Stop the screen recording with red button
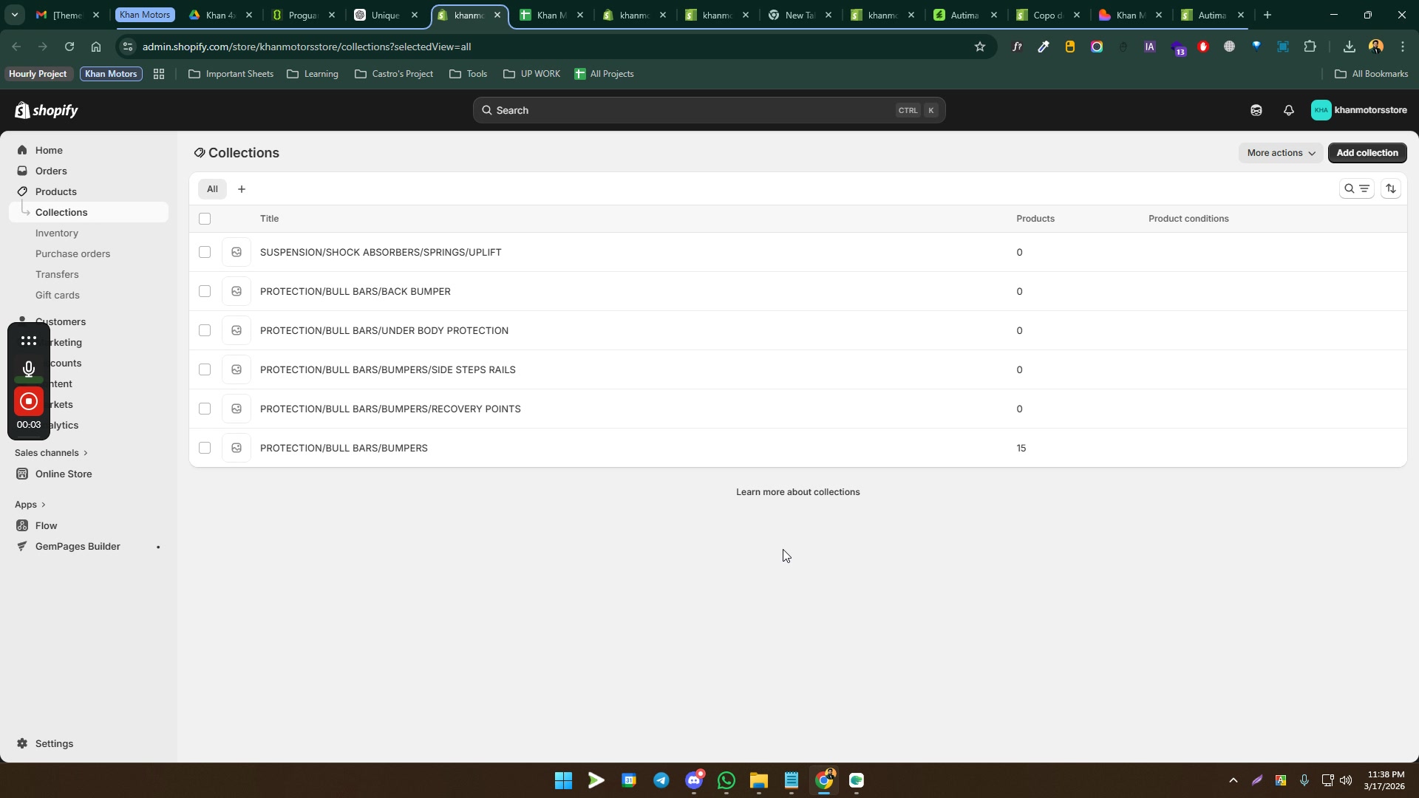 pyautogui.click(x=29, y=401)
